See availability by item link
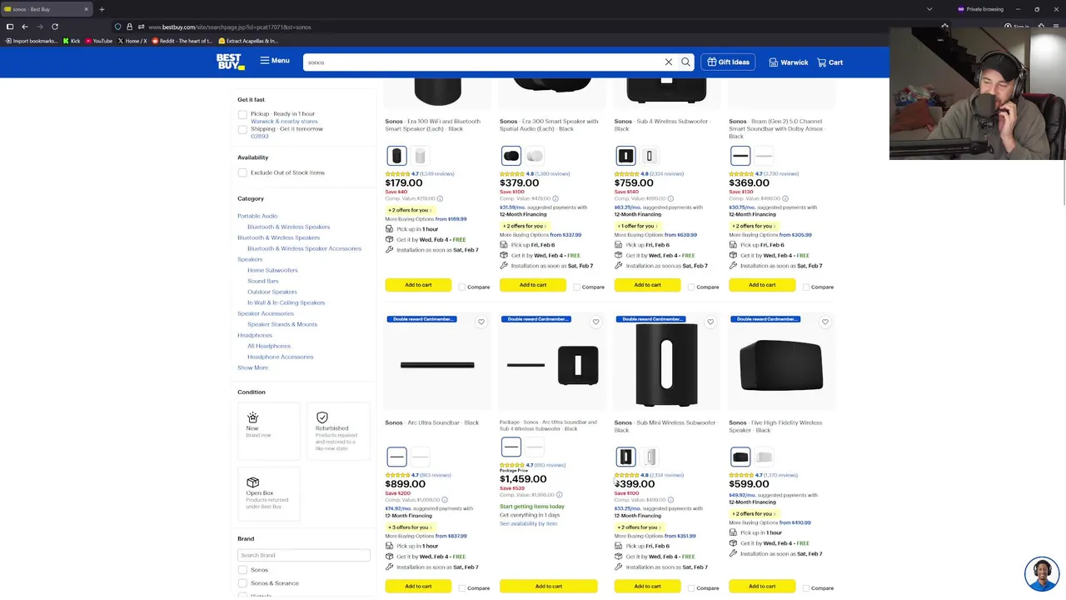 (x=528, y=524)
